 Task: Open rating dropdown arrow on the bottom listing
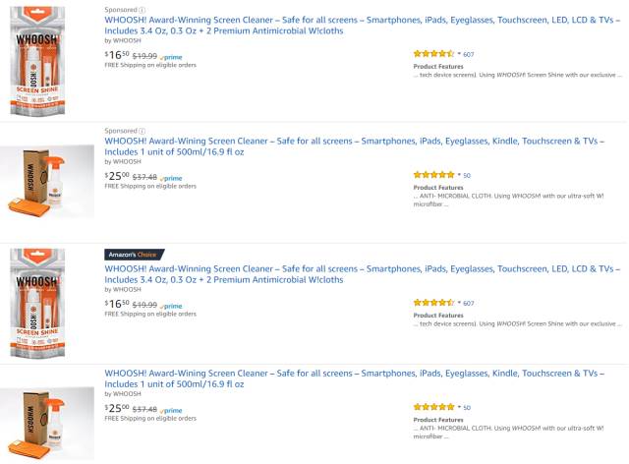pos(458,407)
